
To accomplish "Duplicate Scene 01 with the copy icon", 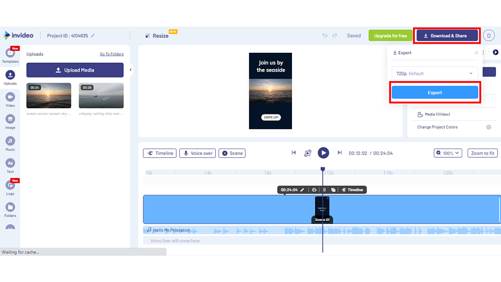I will (333, 190).
